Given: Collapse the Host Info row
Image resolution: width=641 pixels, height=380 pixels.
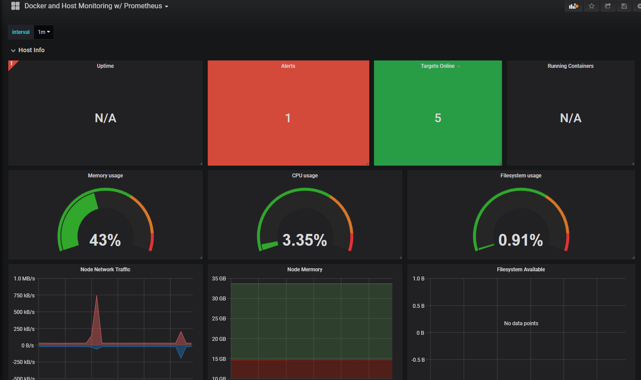Looking at the screenshot, I should (27, 50).
